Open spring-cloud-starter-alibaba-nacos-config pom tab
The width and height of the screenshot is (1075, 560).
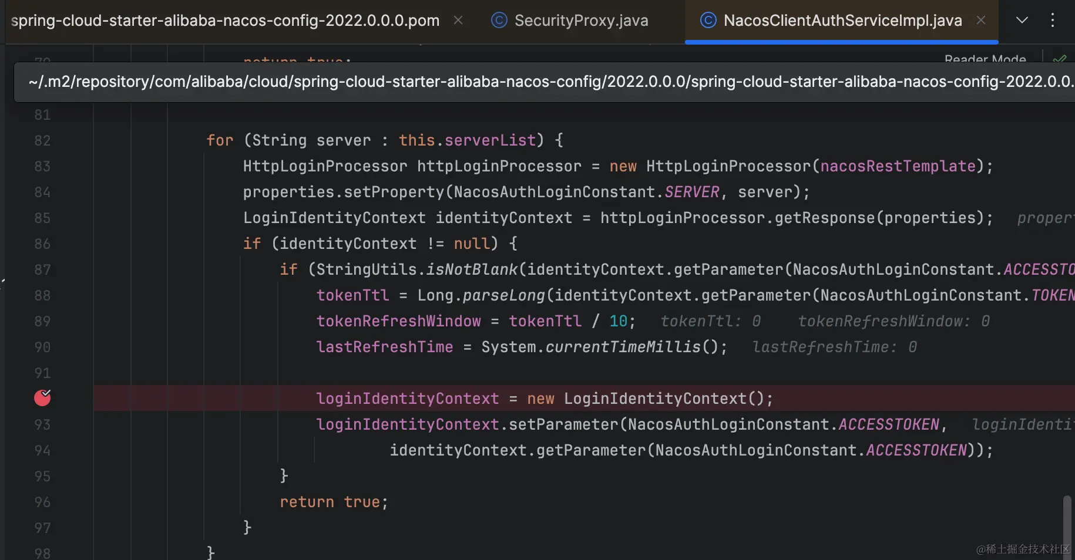(226, 21)
